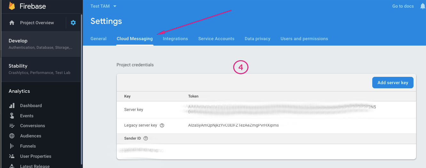Click the Server key row label
426x168 pixels.
coord(134,109)
